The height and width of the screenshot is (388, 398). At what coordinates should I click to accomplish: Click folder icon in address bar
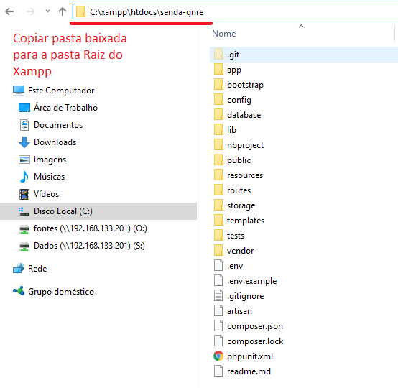[80, 11]
